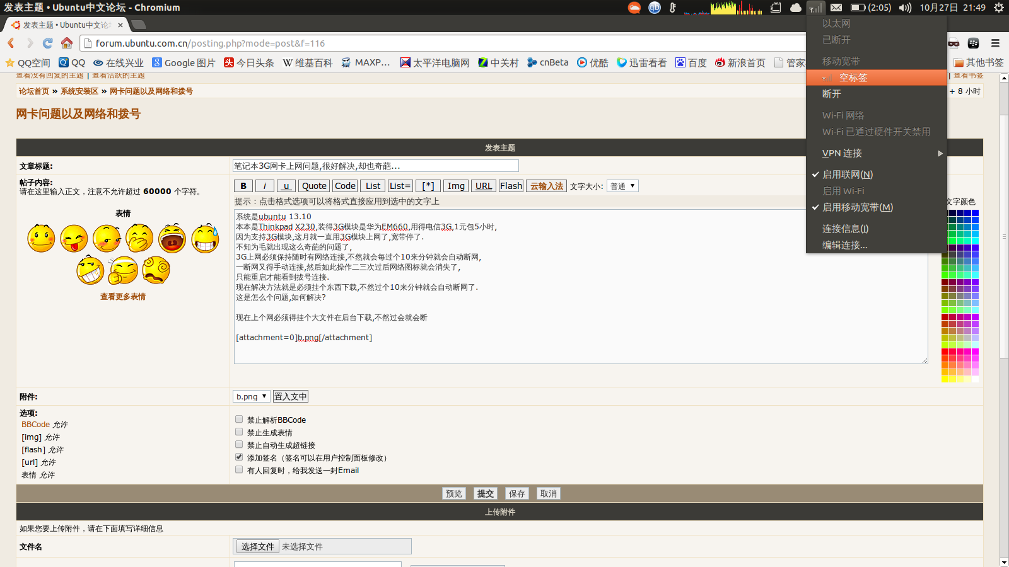Viewport: 1009px width, 567px height.
Task: Select 空标签 mobile broadband connection
Action: pos(877,77)
